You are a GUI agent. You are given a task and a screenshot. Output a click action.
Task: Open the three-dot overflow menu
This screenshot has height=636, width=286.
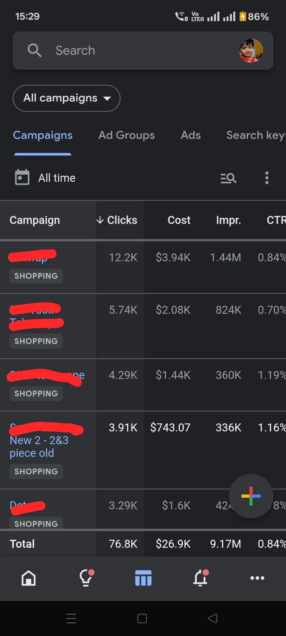pos(267,178)
